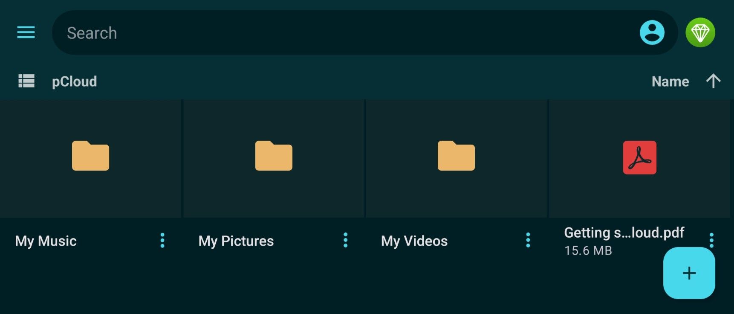Click the My Pictures label
Image resolution: width=734 pixels, height=314 pixels.
point(236,241)
